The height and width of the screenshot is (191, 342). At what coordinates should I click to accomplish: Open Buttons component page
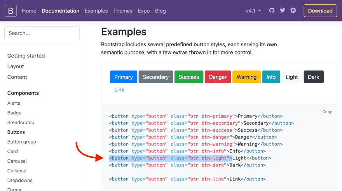point(16,132)
